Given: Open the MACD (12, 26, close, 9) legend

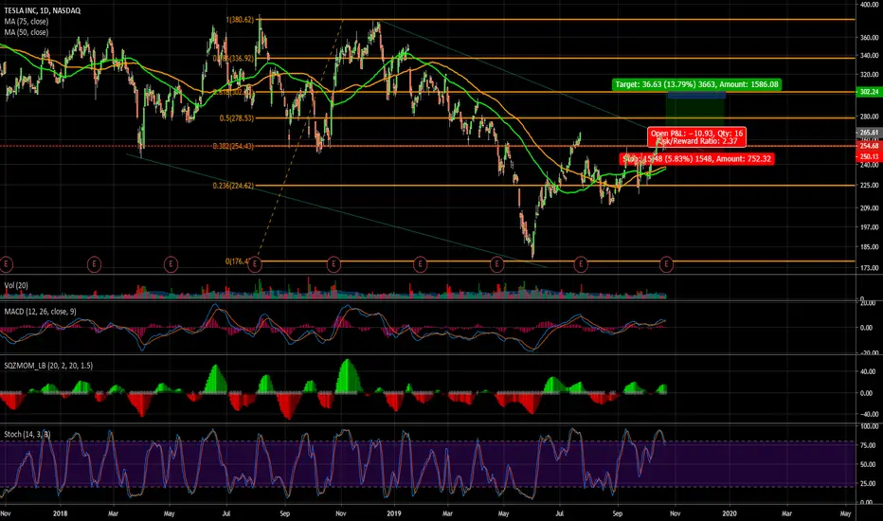Looking at the screenshot, I should (x=41, y=312).
